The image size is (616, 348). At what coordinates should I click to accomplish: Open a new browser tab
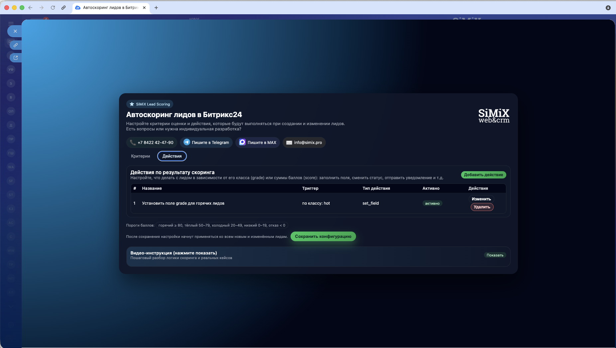[x=156, y=8]
